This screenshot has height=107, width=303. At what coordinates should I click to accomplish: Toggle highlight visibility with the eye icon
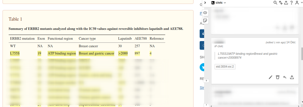(x=205, y=13)
